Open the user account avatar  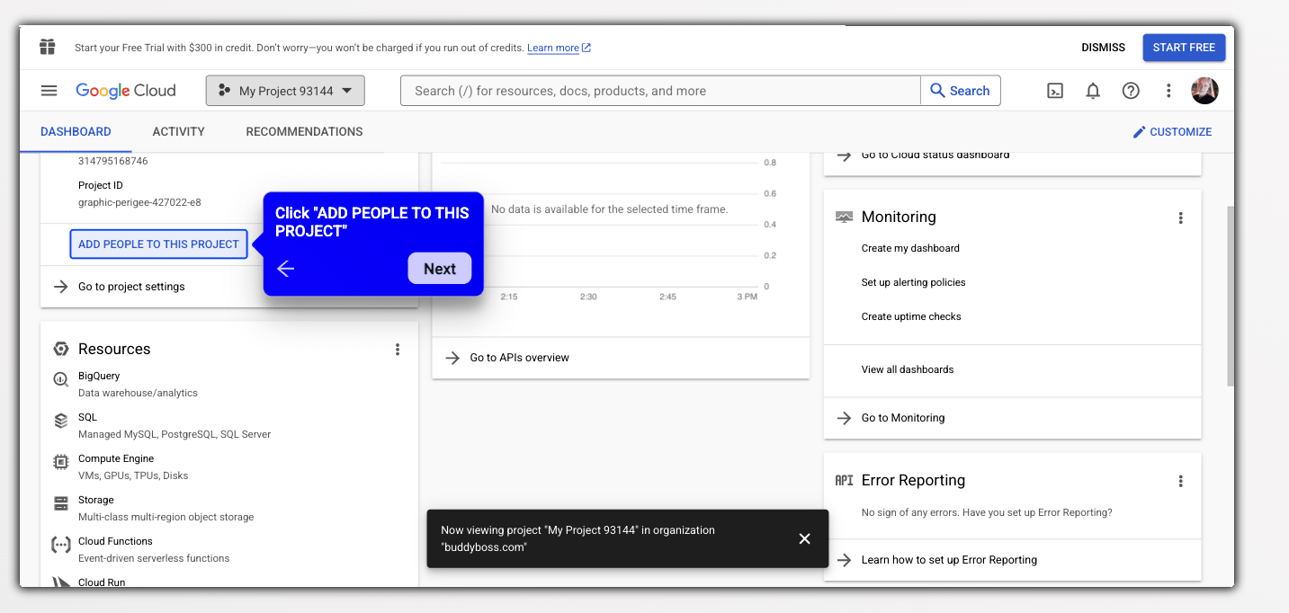(x=1204, y=91)
